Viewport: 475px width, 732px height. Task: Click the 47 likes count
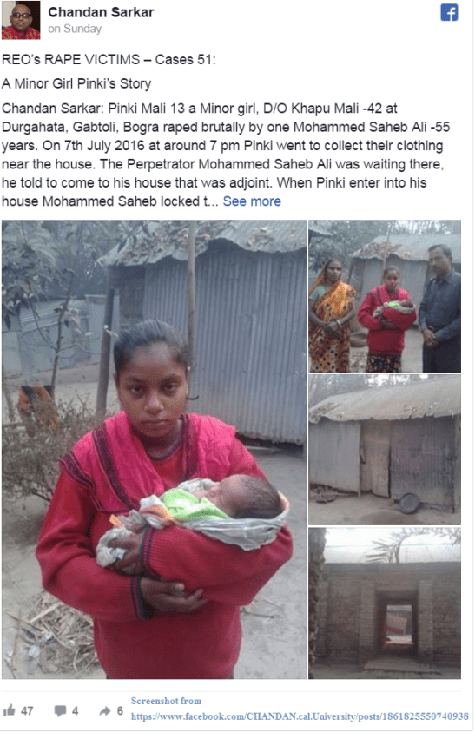coord(27,711)
